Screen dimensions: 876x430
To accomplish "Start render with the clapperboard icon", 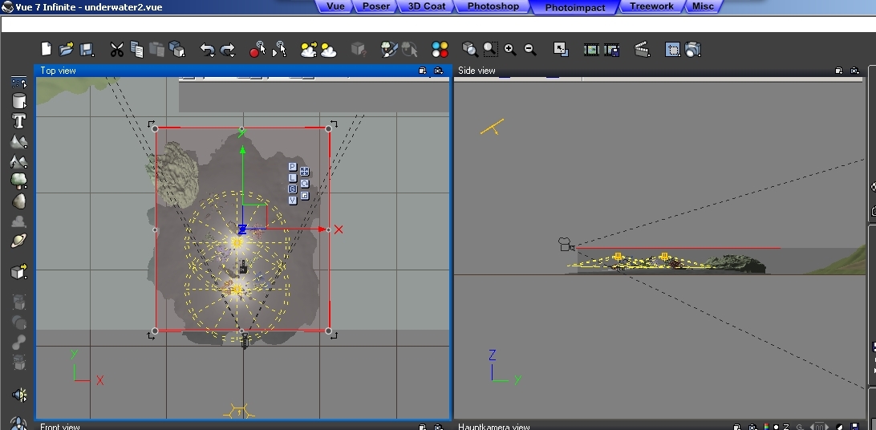I will (642, 50).
